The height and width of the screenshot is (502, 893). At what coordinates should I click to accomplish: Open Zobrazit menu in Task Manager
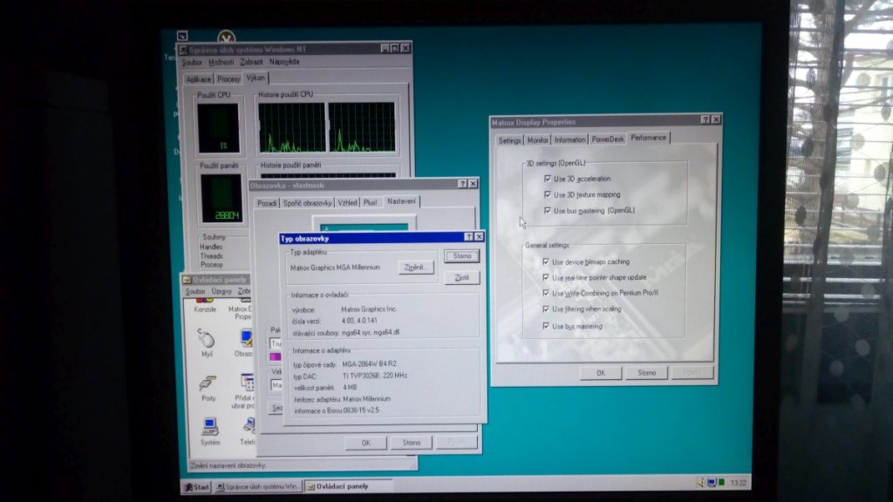point(251,62)
